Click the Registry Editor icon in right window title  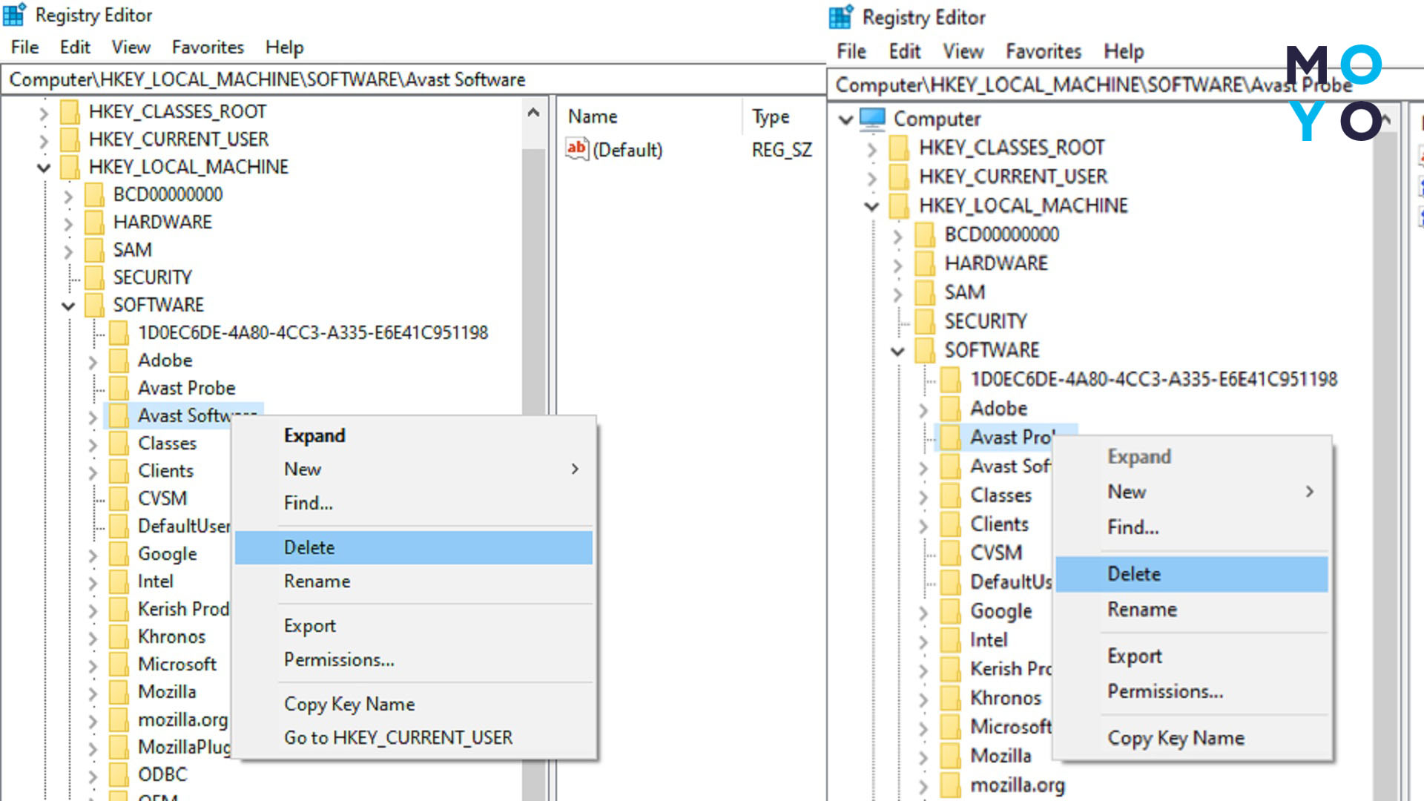click(x=841, y=17)
